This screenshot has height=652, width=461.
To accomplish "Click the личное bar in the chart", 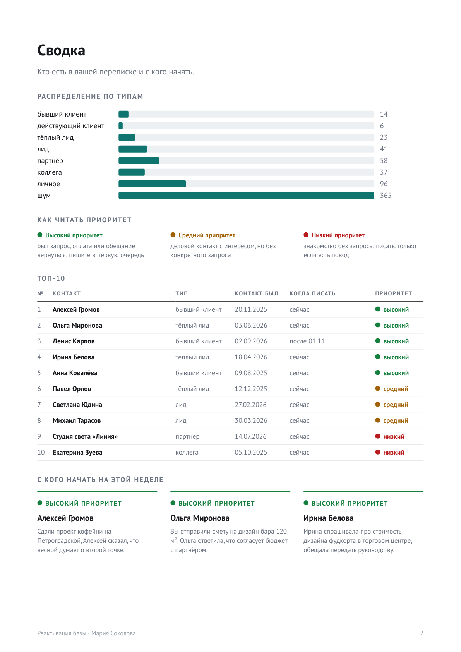I will (152, 184).
